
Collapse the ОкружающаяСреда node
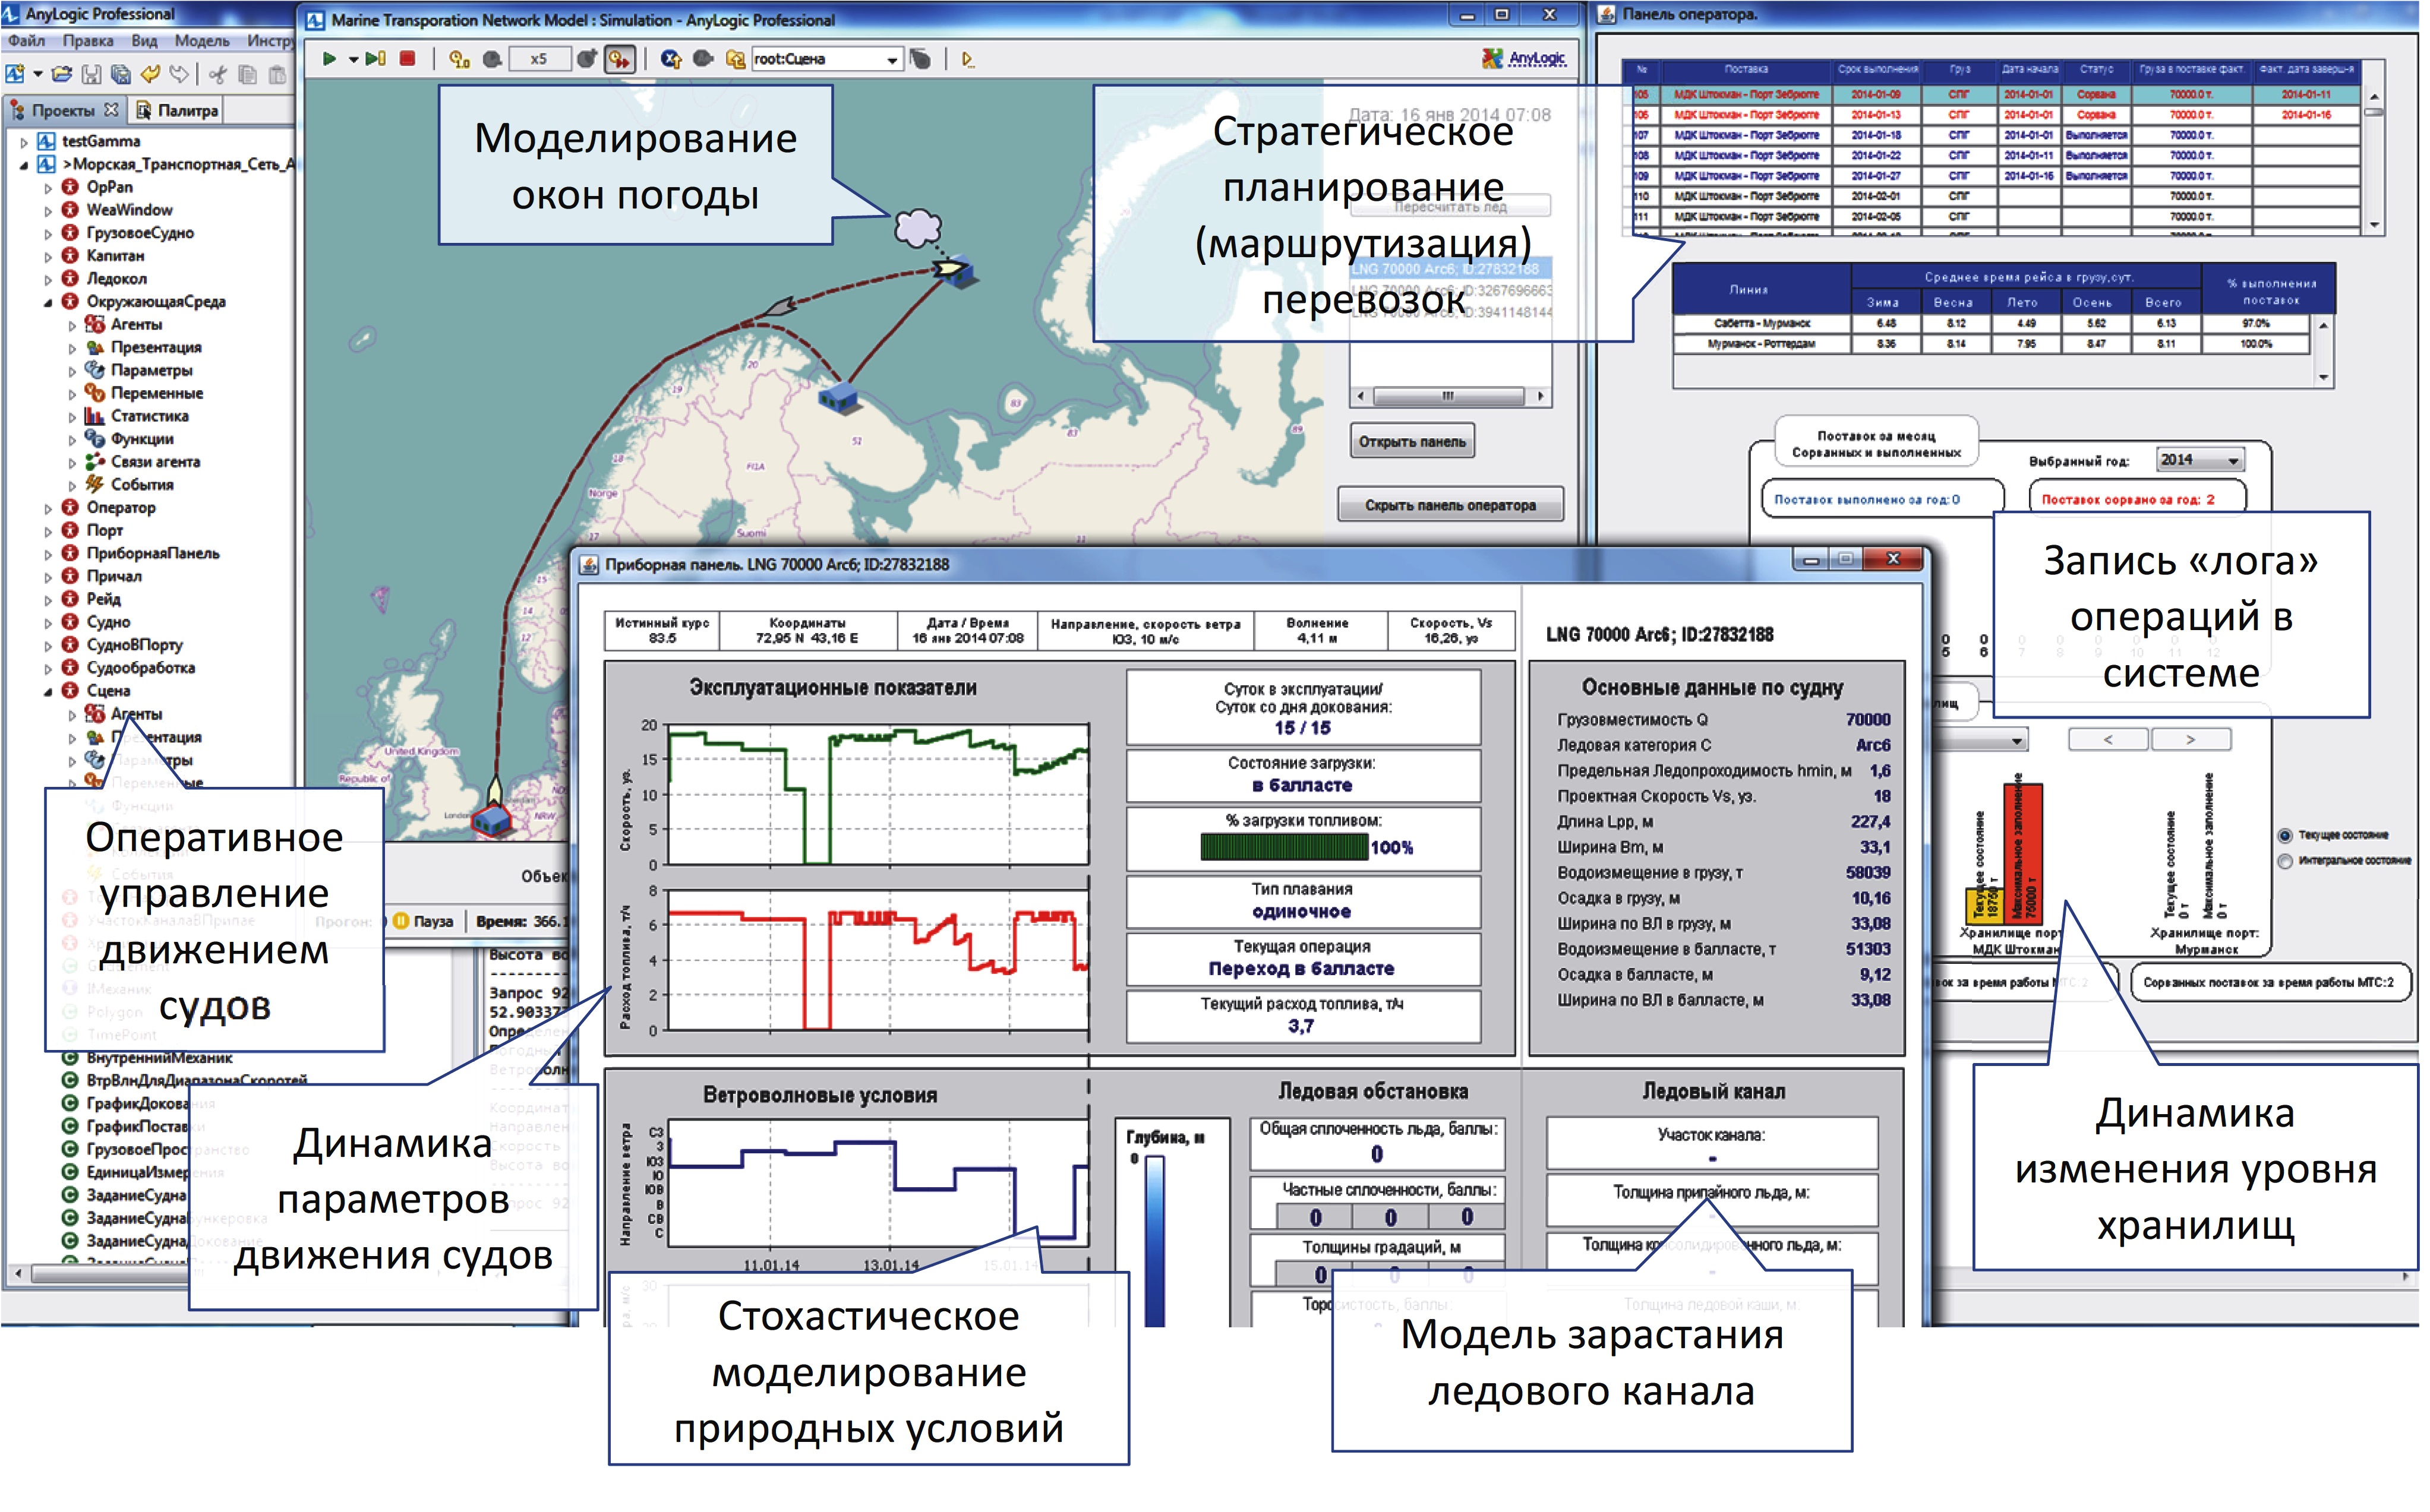tap(47, 303)
